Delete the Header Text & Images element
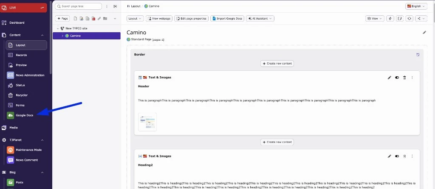The height and width of the screenshot is (189, 435). coord(404,78)
